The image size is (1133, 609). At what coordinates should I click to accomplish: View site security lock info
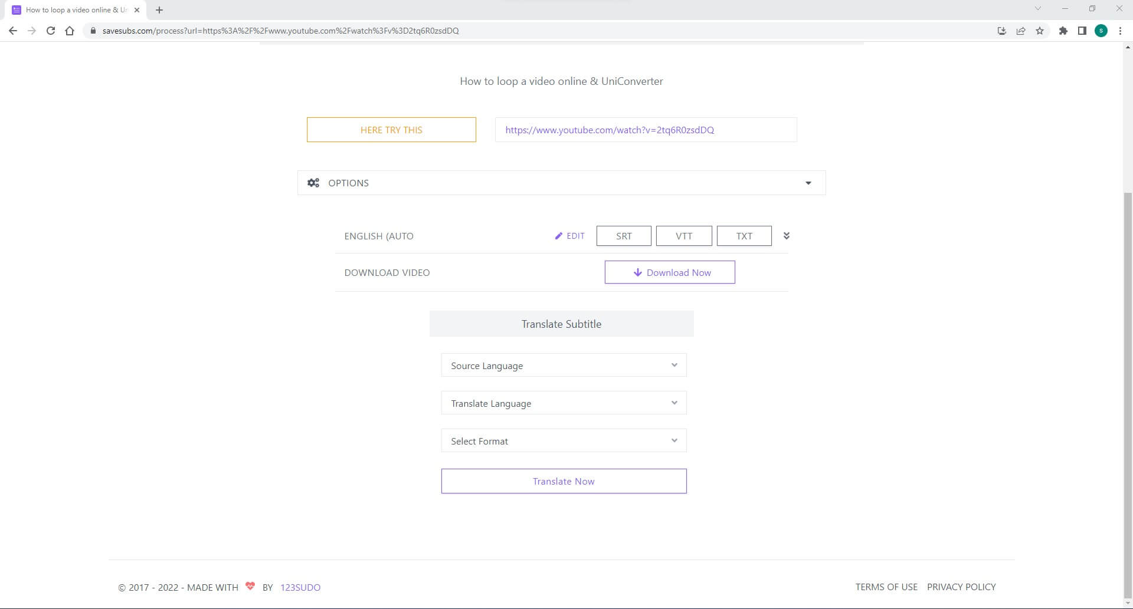point(93,31)
